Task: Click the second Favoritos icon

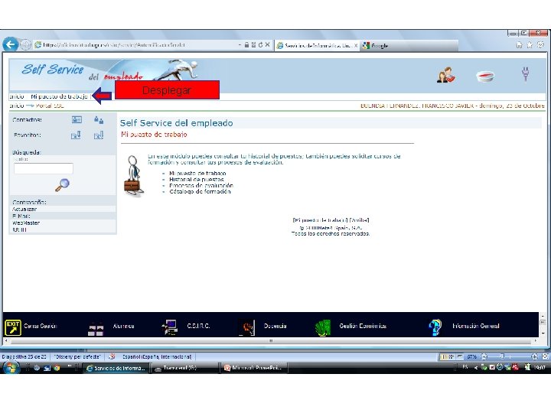Action: [99, 135]
